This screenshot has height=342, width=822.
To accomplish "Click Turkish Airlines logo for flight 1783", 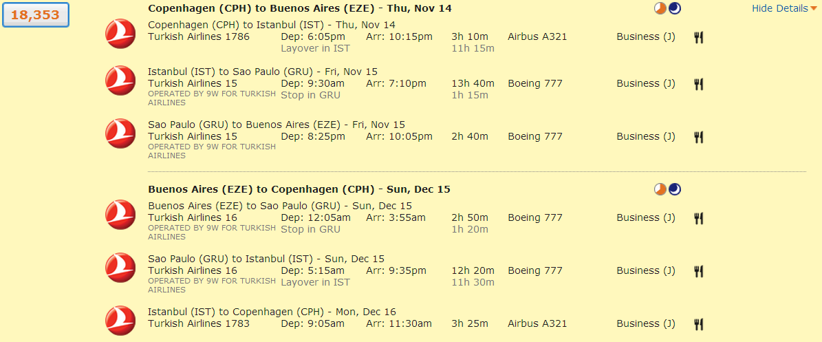I will 120,321.
